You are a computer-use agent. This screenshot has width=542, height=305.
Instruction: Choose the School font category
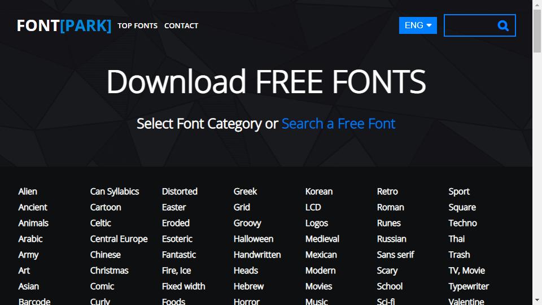click(x=390, y=287)
